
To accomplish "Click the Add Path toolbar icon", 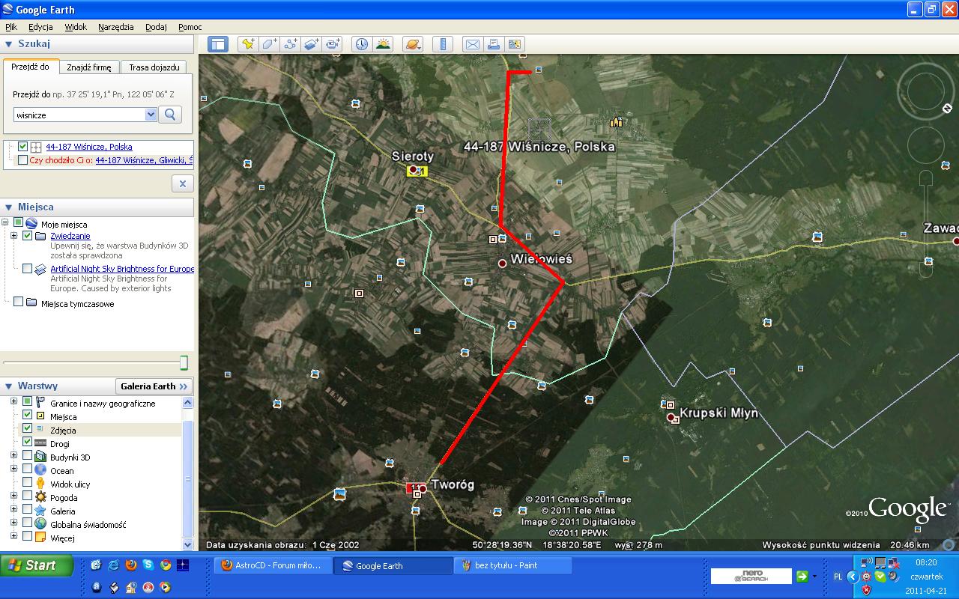I will [x=290, y=44].
